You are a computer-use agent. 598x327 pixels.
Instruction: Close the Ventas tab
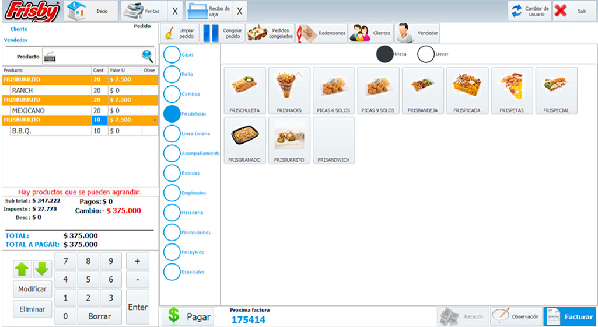click(175, 11)
